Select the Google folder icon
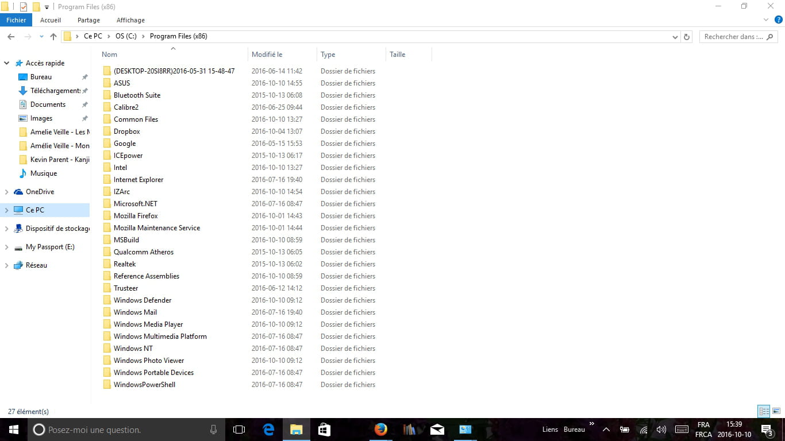785x441 pixels. [x=107, y=144]
